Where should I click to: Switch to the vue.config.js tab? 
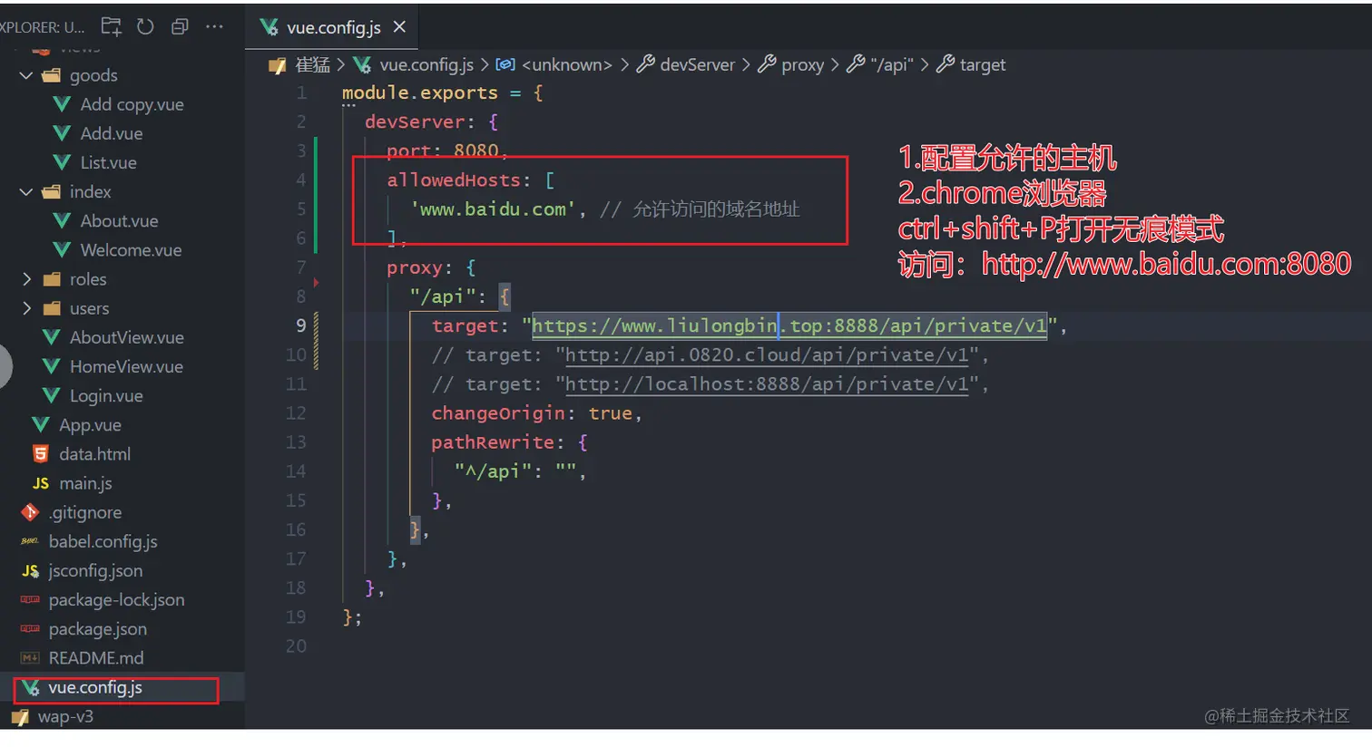click(333, 27)
